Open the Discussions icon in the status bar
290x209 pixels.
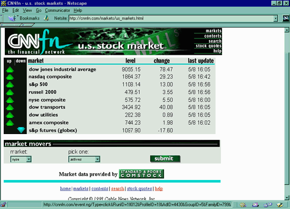[x=268, y=205]
